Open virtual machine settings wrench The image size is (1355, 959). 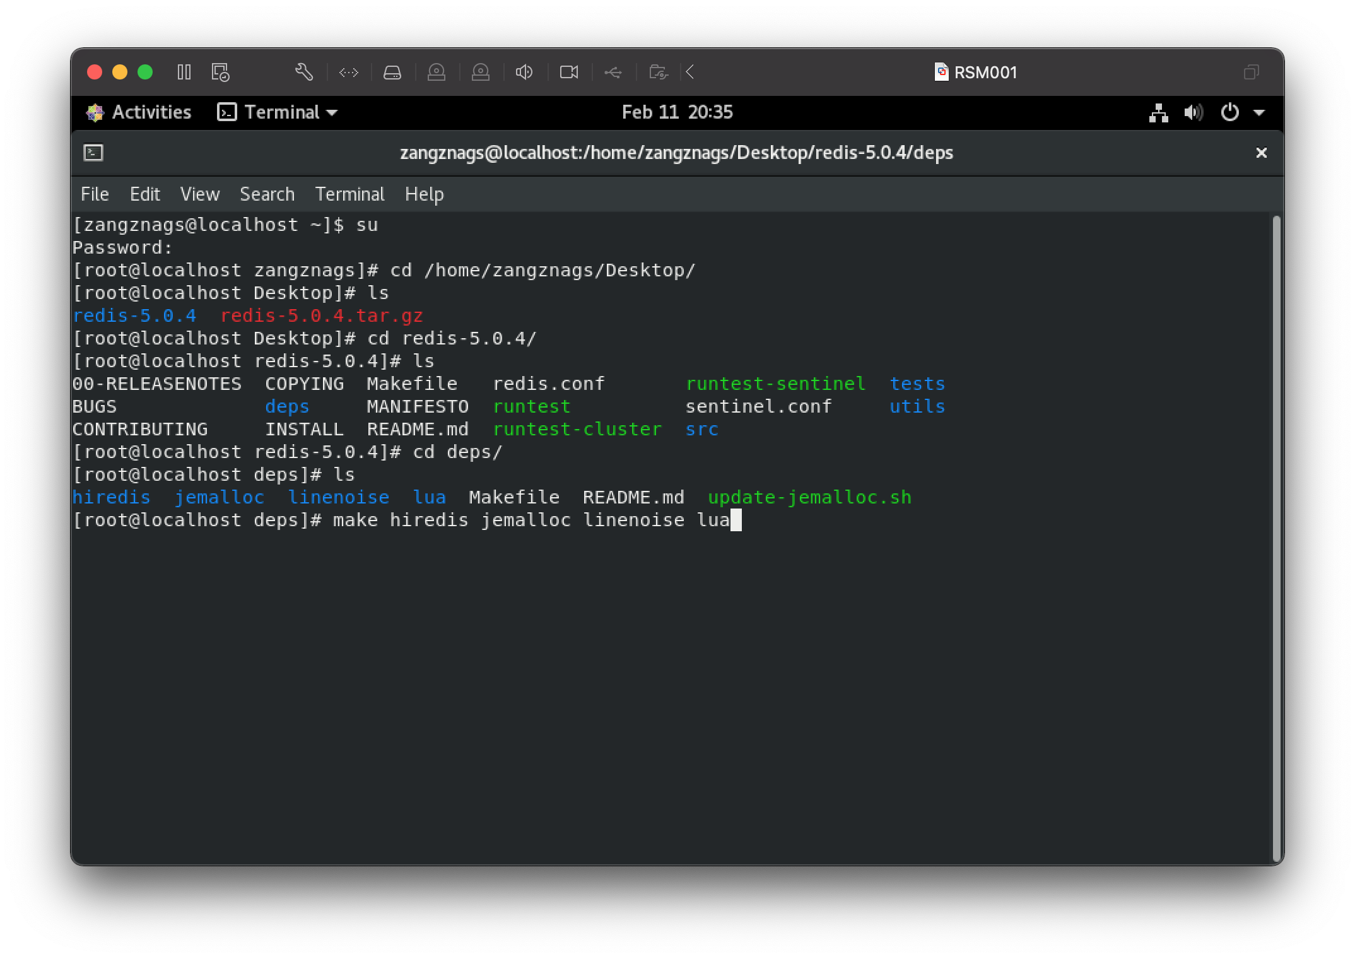[304, 73]
